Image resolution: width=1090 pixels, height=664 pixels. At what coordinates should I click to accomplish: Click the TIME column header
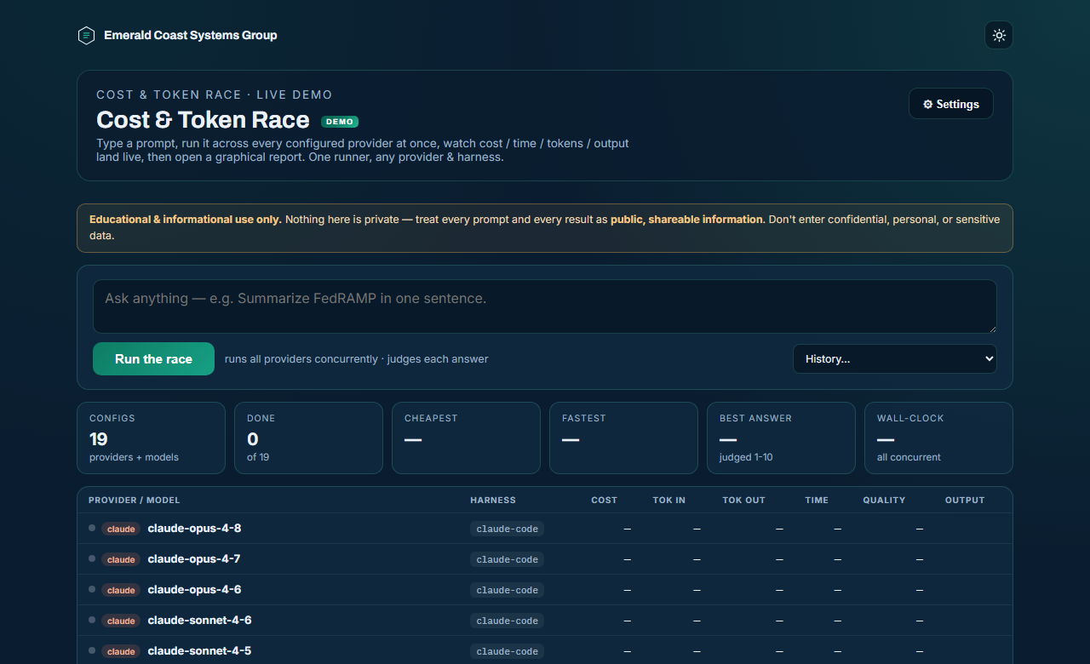coord(817,501)
